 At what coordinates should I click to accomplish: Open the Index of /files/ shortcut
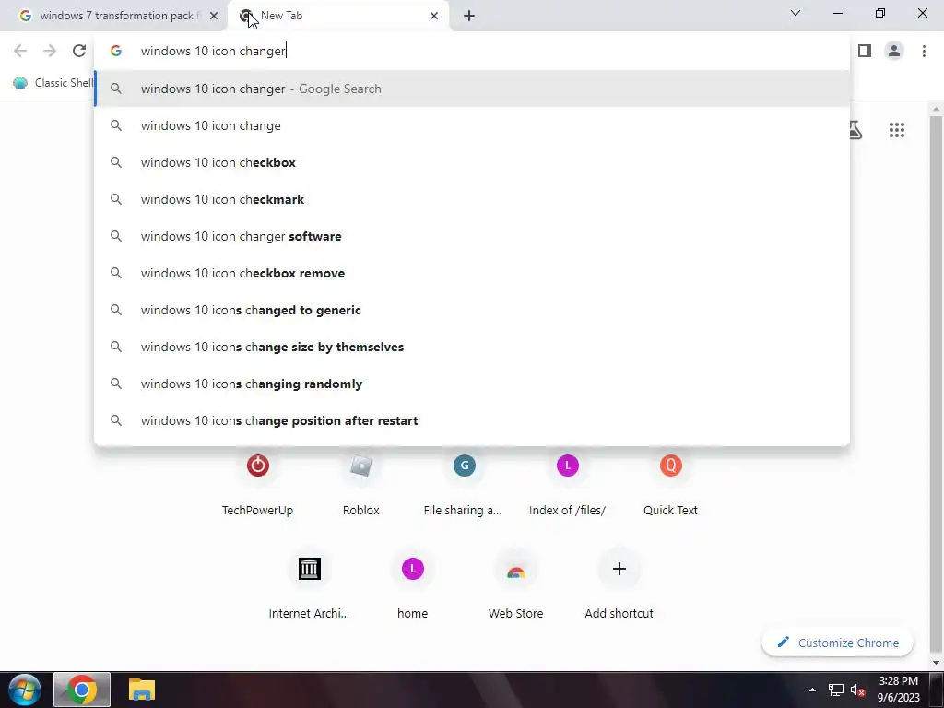coord(568,466)
